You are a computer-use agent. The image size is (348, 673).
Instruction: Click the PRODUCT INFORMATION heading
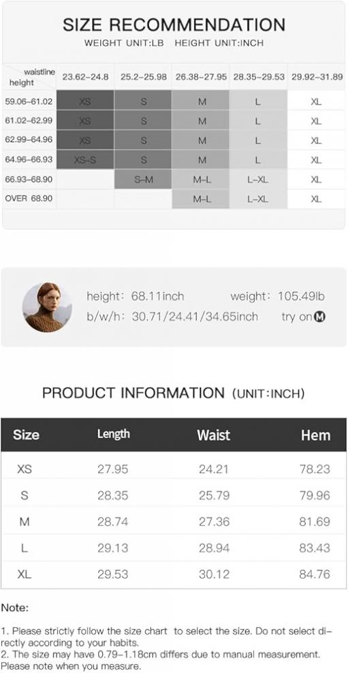pyautogui.click(x=133, y=392)
